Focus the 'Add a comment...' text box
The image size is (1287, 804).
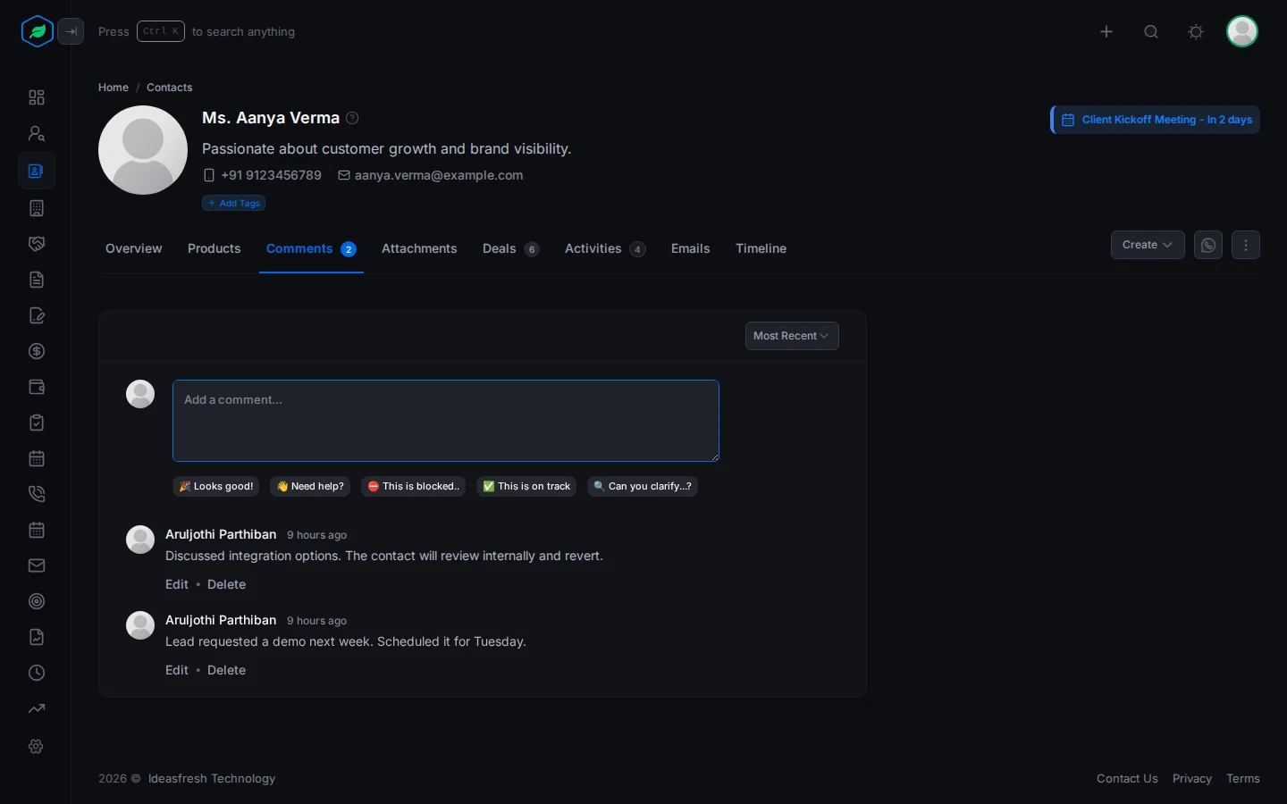446,421
